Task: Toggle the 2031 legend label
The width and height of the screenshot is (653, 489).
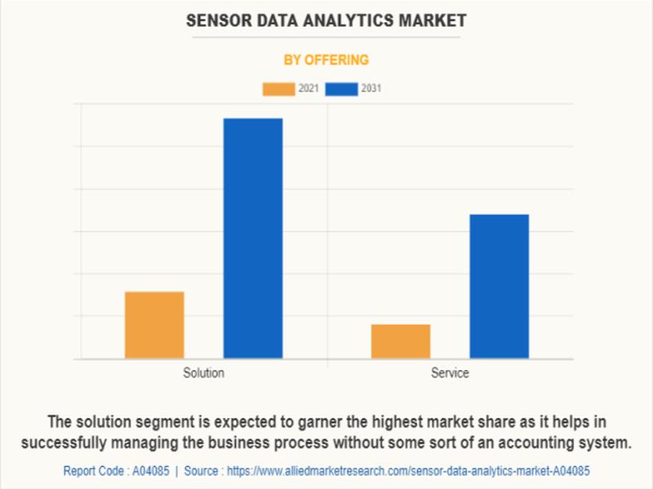Action: click(x=371, y=89)
